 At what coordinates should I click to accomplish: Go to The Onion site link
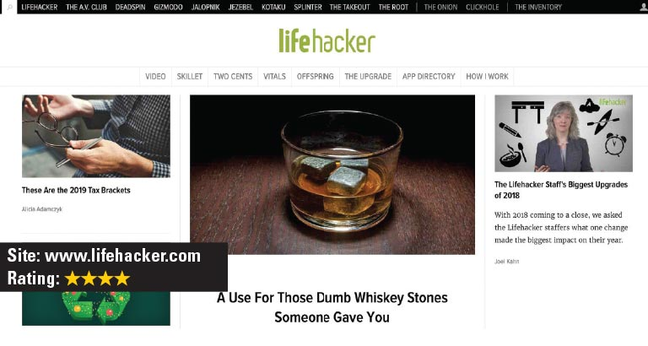tap(440, 7)
